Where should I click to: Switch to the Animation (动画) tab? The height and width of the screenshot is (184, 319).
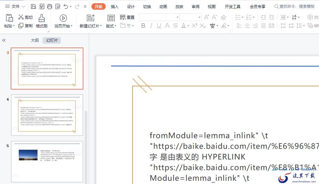click(x=163, y=6)
